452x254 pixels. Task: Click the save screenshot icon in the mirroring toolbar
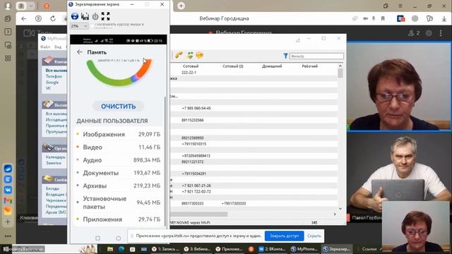coord(85,16)
